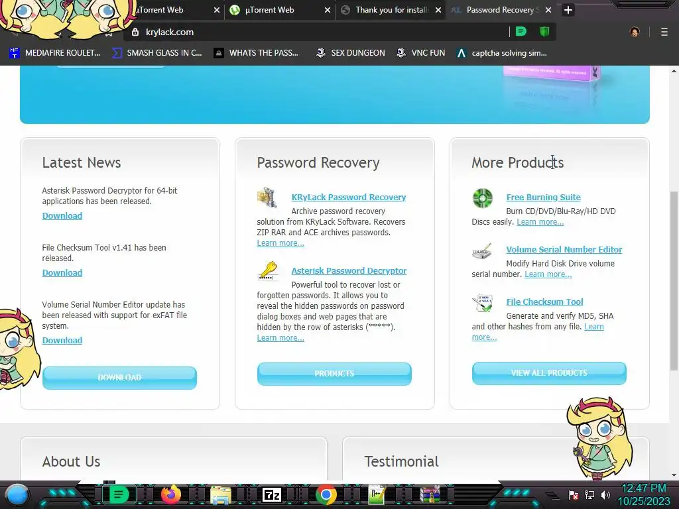Viewport: 679px width, 509px height.
Task: Open the green notes extension icon in toolbar
Action: click(x=521, y=32)
